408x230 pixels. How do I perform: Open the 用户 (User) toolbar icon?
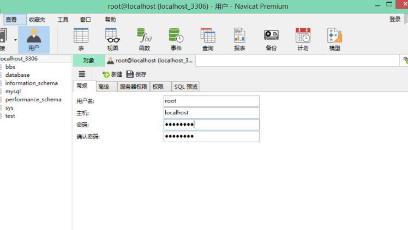[34, 39]
